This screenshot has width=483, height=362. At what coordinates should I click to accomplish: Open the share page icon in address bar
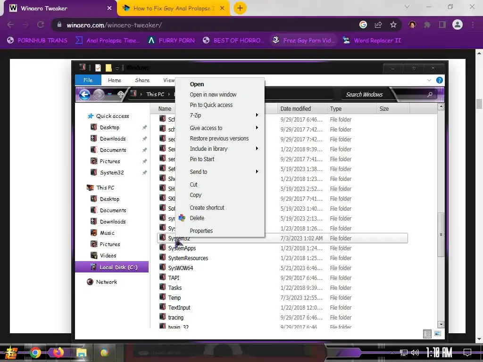pyautogui.click(x=378, y=25)
